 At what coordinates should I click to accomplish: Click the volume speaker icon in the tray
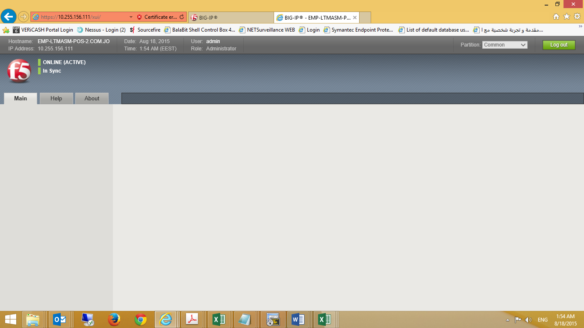(x=528, y=319)
